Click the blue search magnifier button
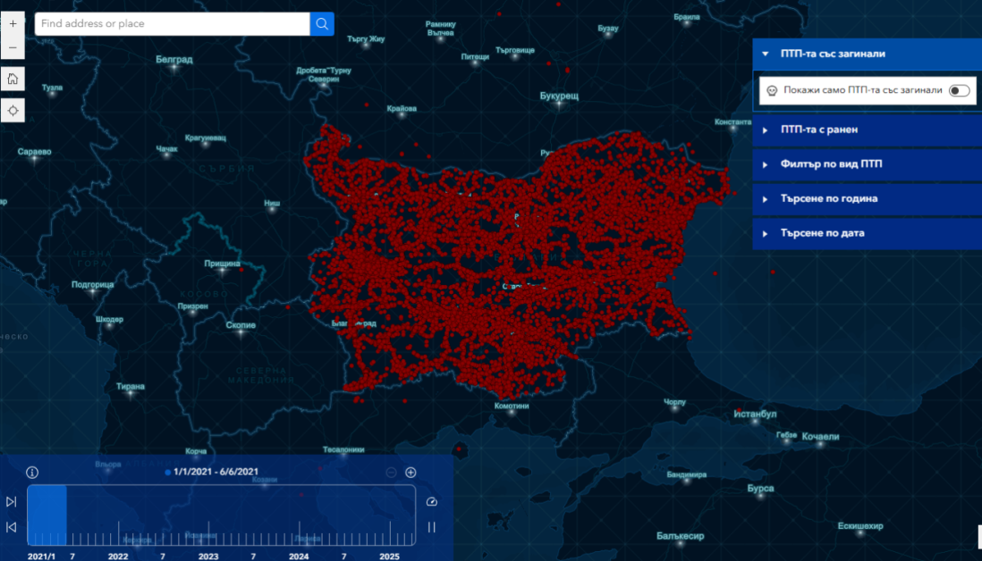Viewport: 982px width, 561px height. (x=322, y=24)
